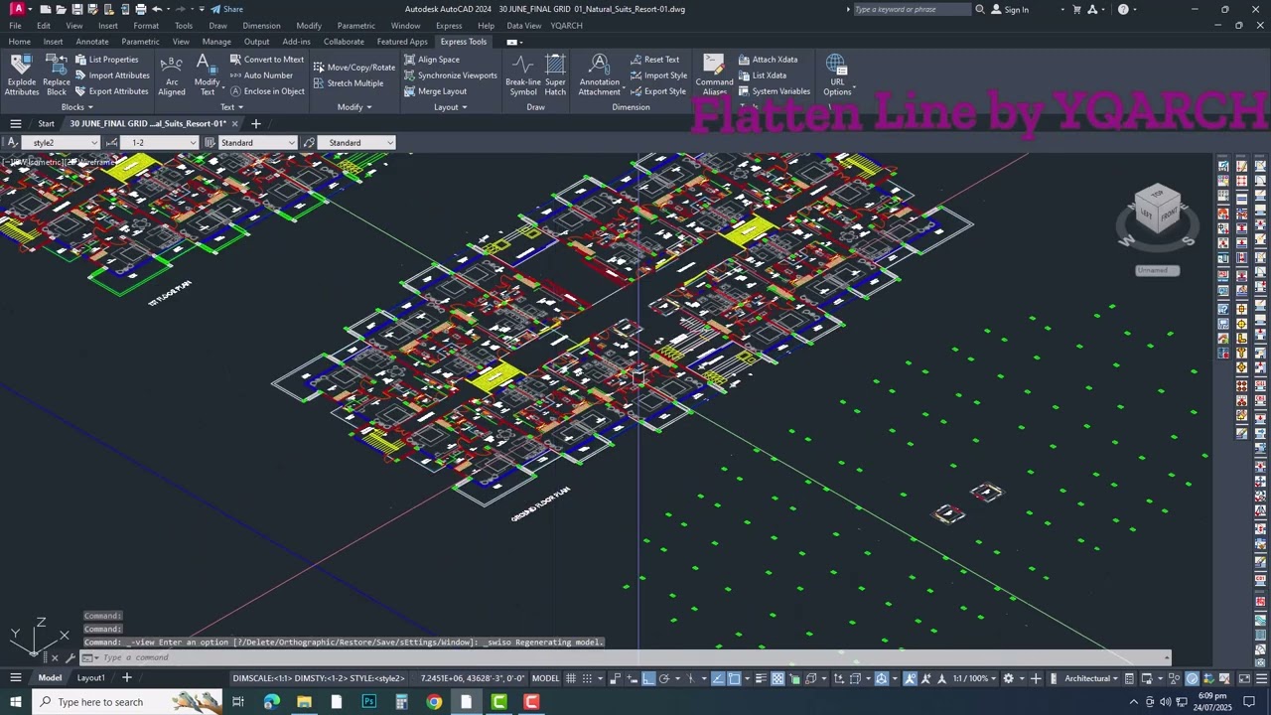The image size is (1271, 715).
Task: Click the keyword search field
Action: (911, 9)
